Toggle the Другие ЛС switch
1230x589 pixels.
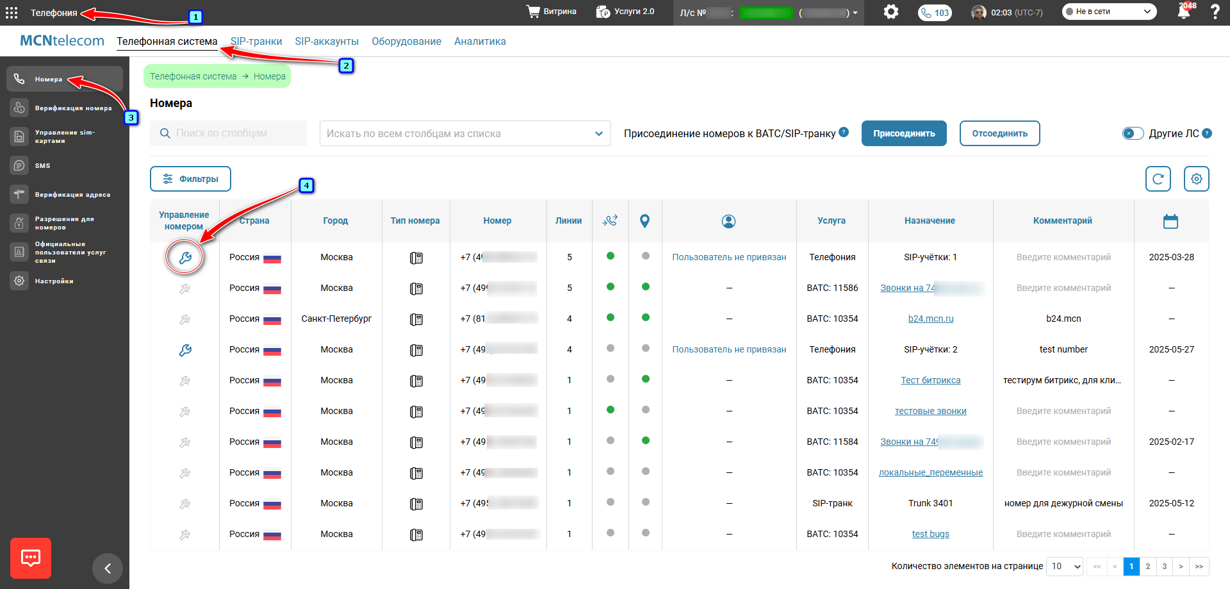pos(1133,133)
